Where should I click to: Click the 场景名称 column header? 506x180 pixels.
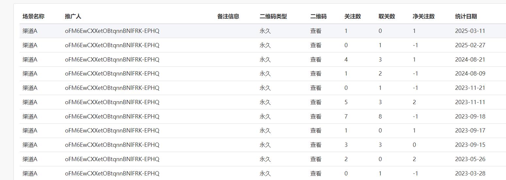33,17
